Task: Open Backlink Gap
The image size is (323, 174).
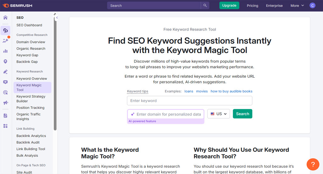Action: (27, 62)
